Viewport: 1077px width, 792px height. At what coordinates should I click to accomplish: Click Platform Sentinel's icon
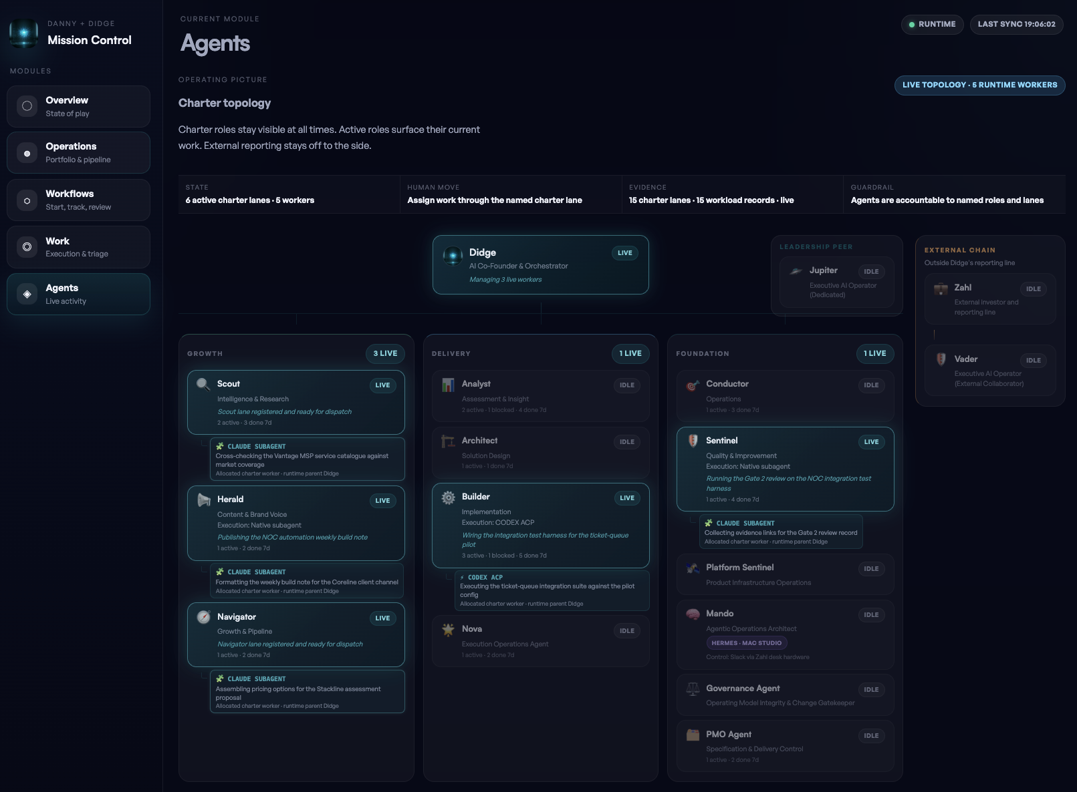[693, 568]
